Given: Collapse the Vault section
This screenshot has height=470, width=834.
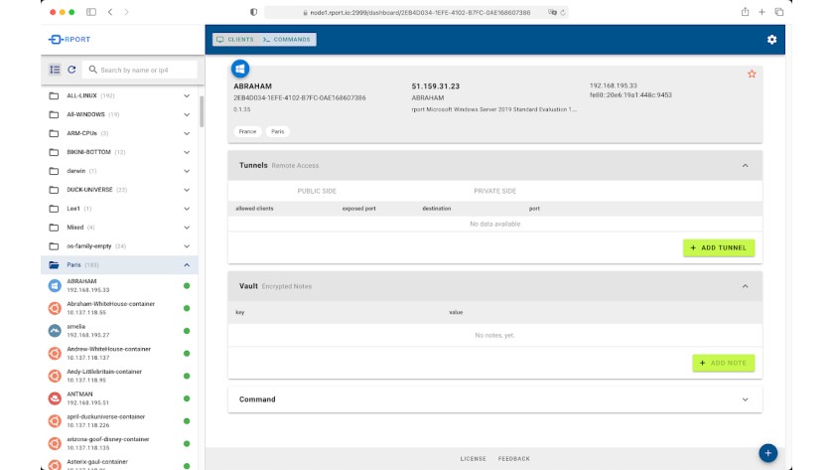Looking at the screenshot, I should tap(746, 286).
